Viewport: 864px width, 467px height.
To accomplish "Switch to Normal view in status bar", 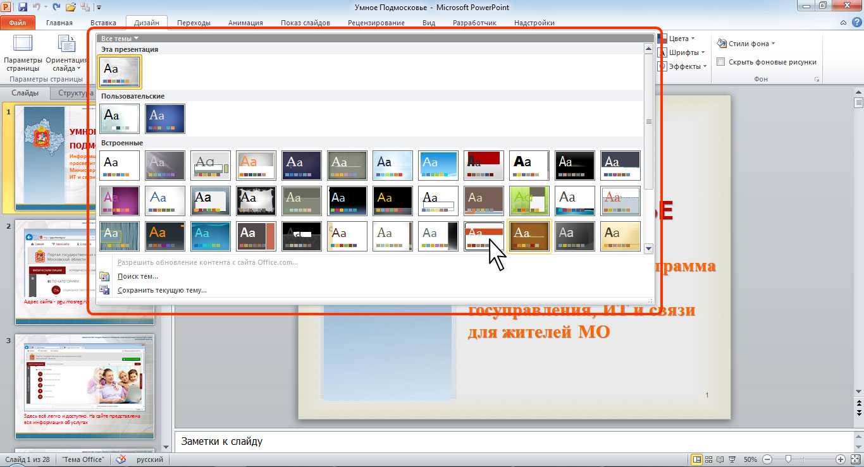I will (x=697, y=459).
